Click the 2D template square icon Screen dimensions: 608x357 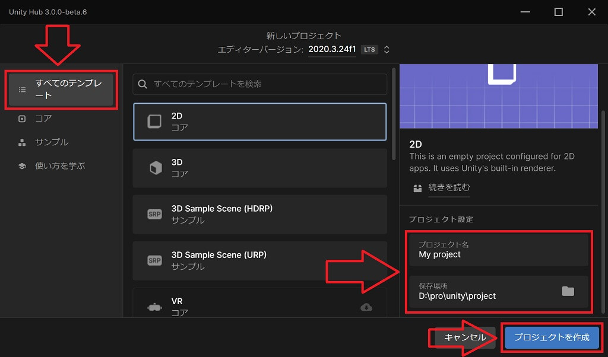point(154,122)
